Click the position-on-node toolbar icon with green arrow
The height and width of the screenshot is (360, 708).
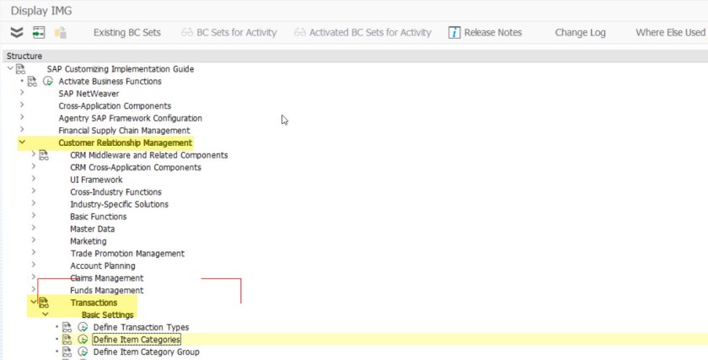click(x=39, y=33)
